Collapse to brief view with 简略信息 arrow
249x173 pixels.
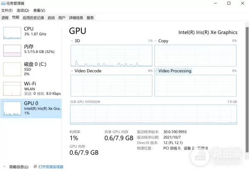4,167
